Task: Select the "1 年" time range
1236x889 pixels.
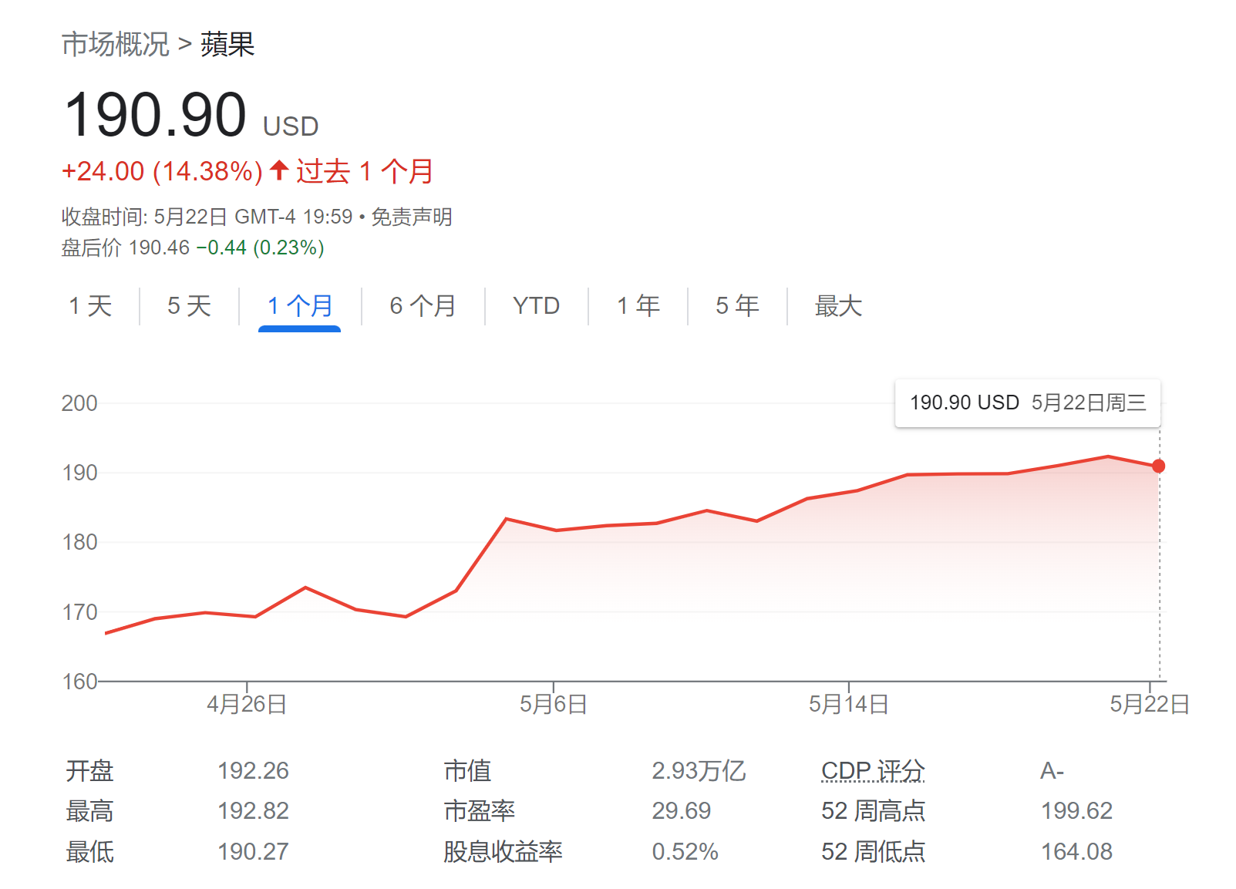Action: coord(636,306)
